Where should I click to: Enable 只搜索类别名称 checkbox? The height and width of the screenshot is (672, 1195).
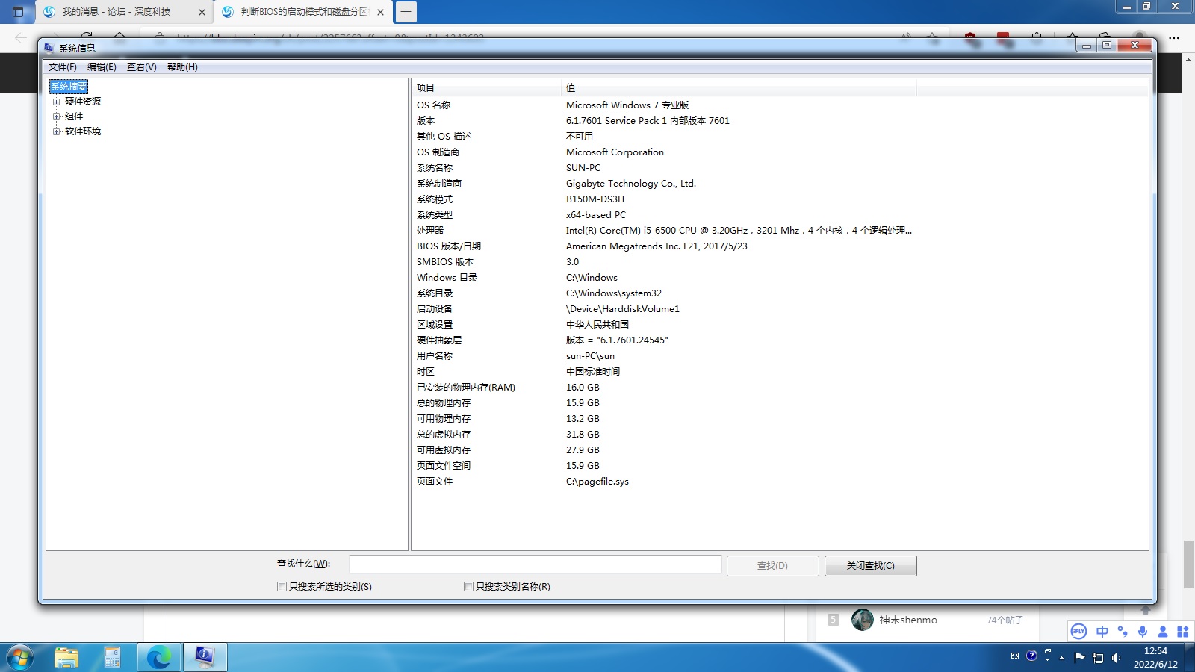tap(468, 587)
